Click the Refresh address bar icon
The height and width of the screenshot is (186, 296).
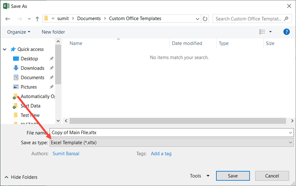205,19
